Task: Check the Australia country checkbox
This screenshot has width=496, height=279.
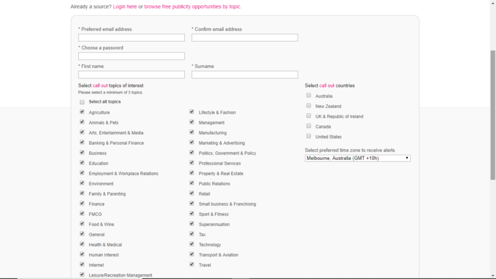Action: [x=309, y=95]
